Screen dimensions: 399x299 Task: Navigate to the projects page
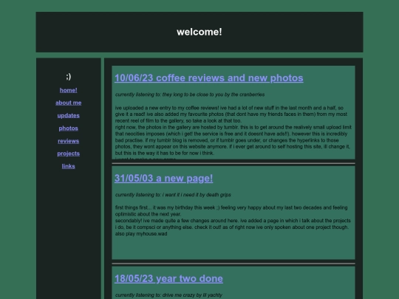tap(68, 154)
